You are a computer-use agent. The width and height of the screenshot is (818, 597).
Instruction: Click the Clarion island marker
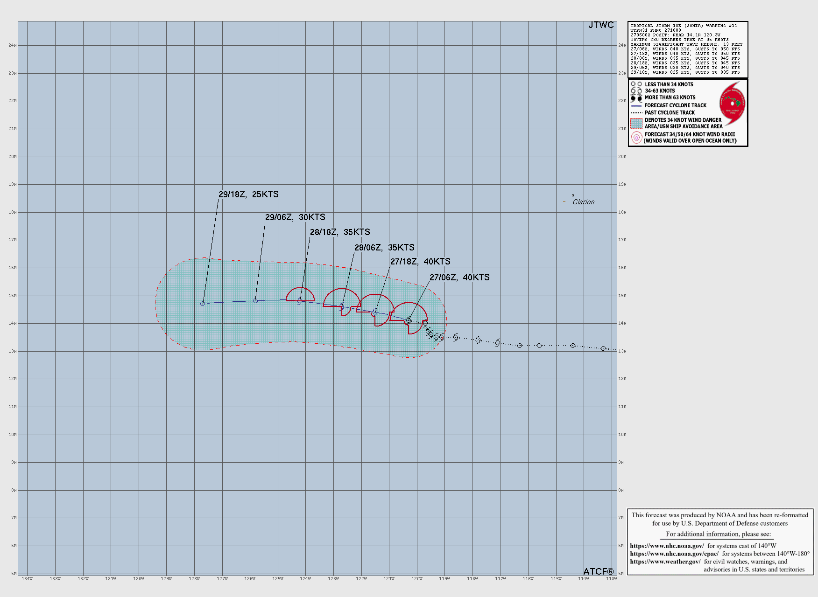(x=573, y=196)
